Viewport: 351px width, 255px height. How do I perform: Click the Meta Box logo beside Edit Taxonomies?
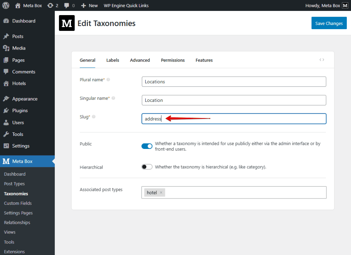pos(67,23)
